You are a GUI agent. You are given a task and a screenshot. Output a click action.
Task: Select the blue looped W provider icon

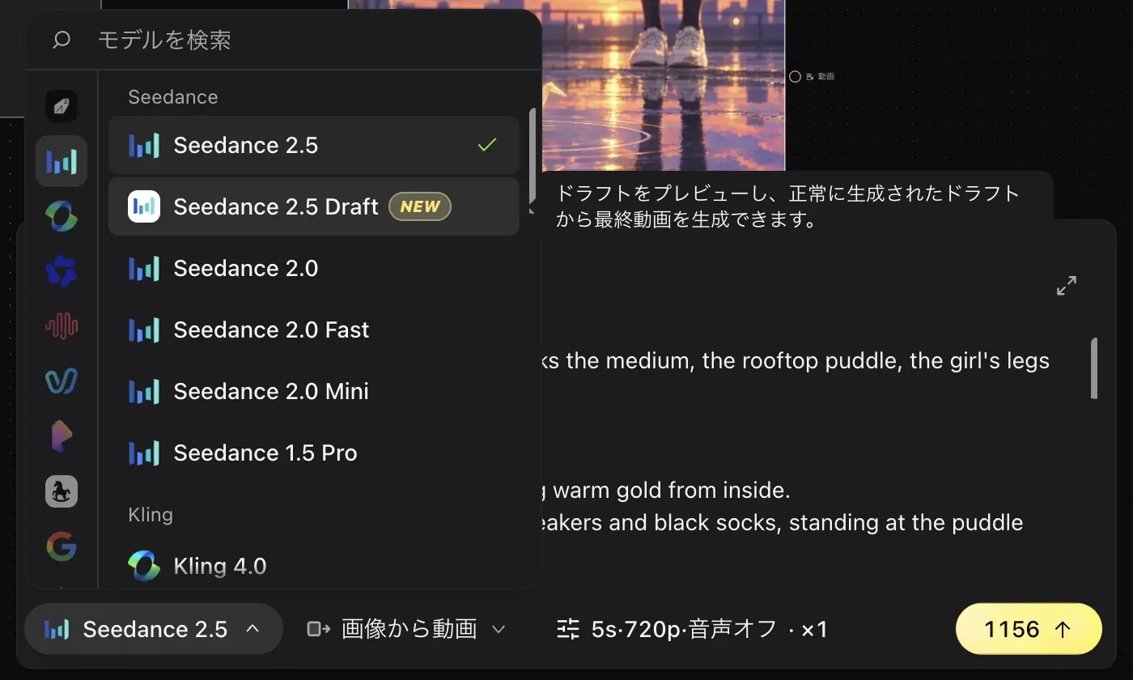(x=62, y=380)
